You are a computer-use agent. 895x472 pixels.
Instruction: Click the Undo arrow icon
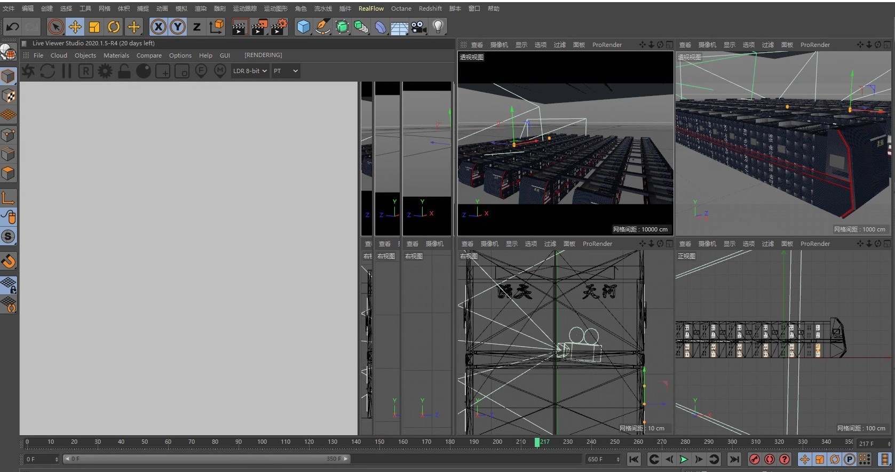[x=12, y=27]
